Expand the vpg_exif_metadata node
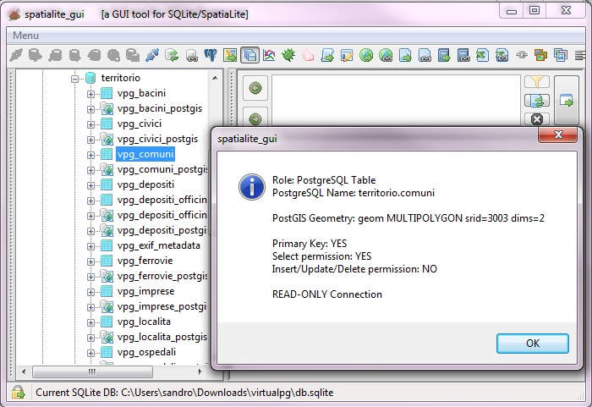This screenshot has height=407, width=592. (x=90, y=246)
